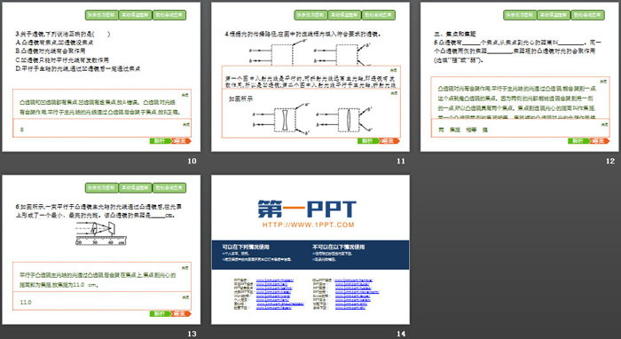Click middle green navigation tab on slide 12
The width and height of the screenshot is (621, 339).
click(554, 15)
